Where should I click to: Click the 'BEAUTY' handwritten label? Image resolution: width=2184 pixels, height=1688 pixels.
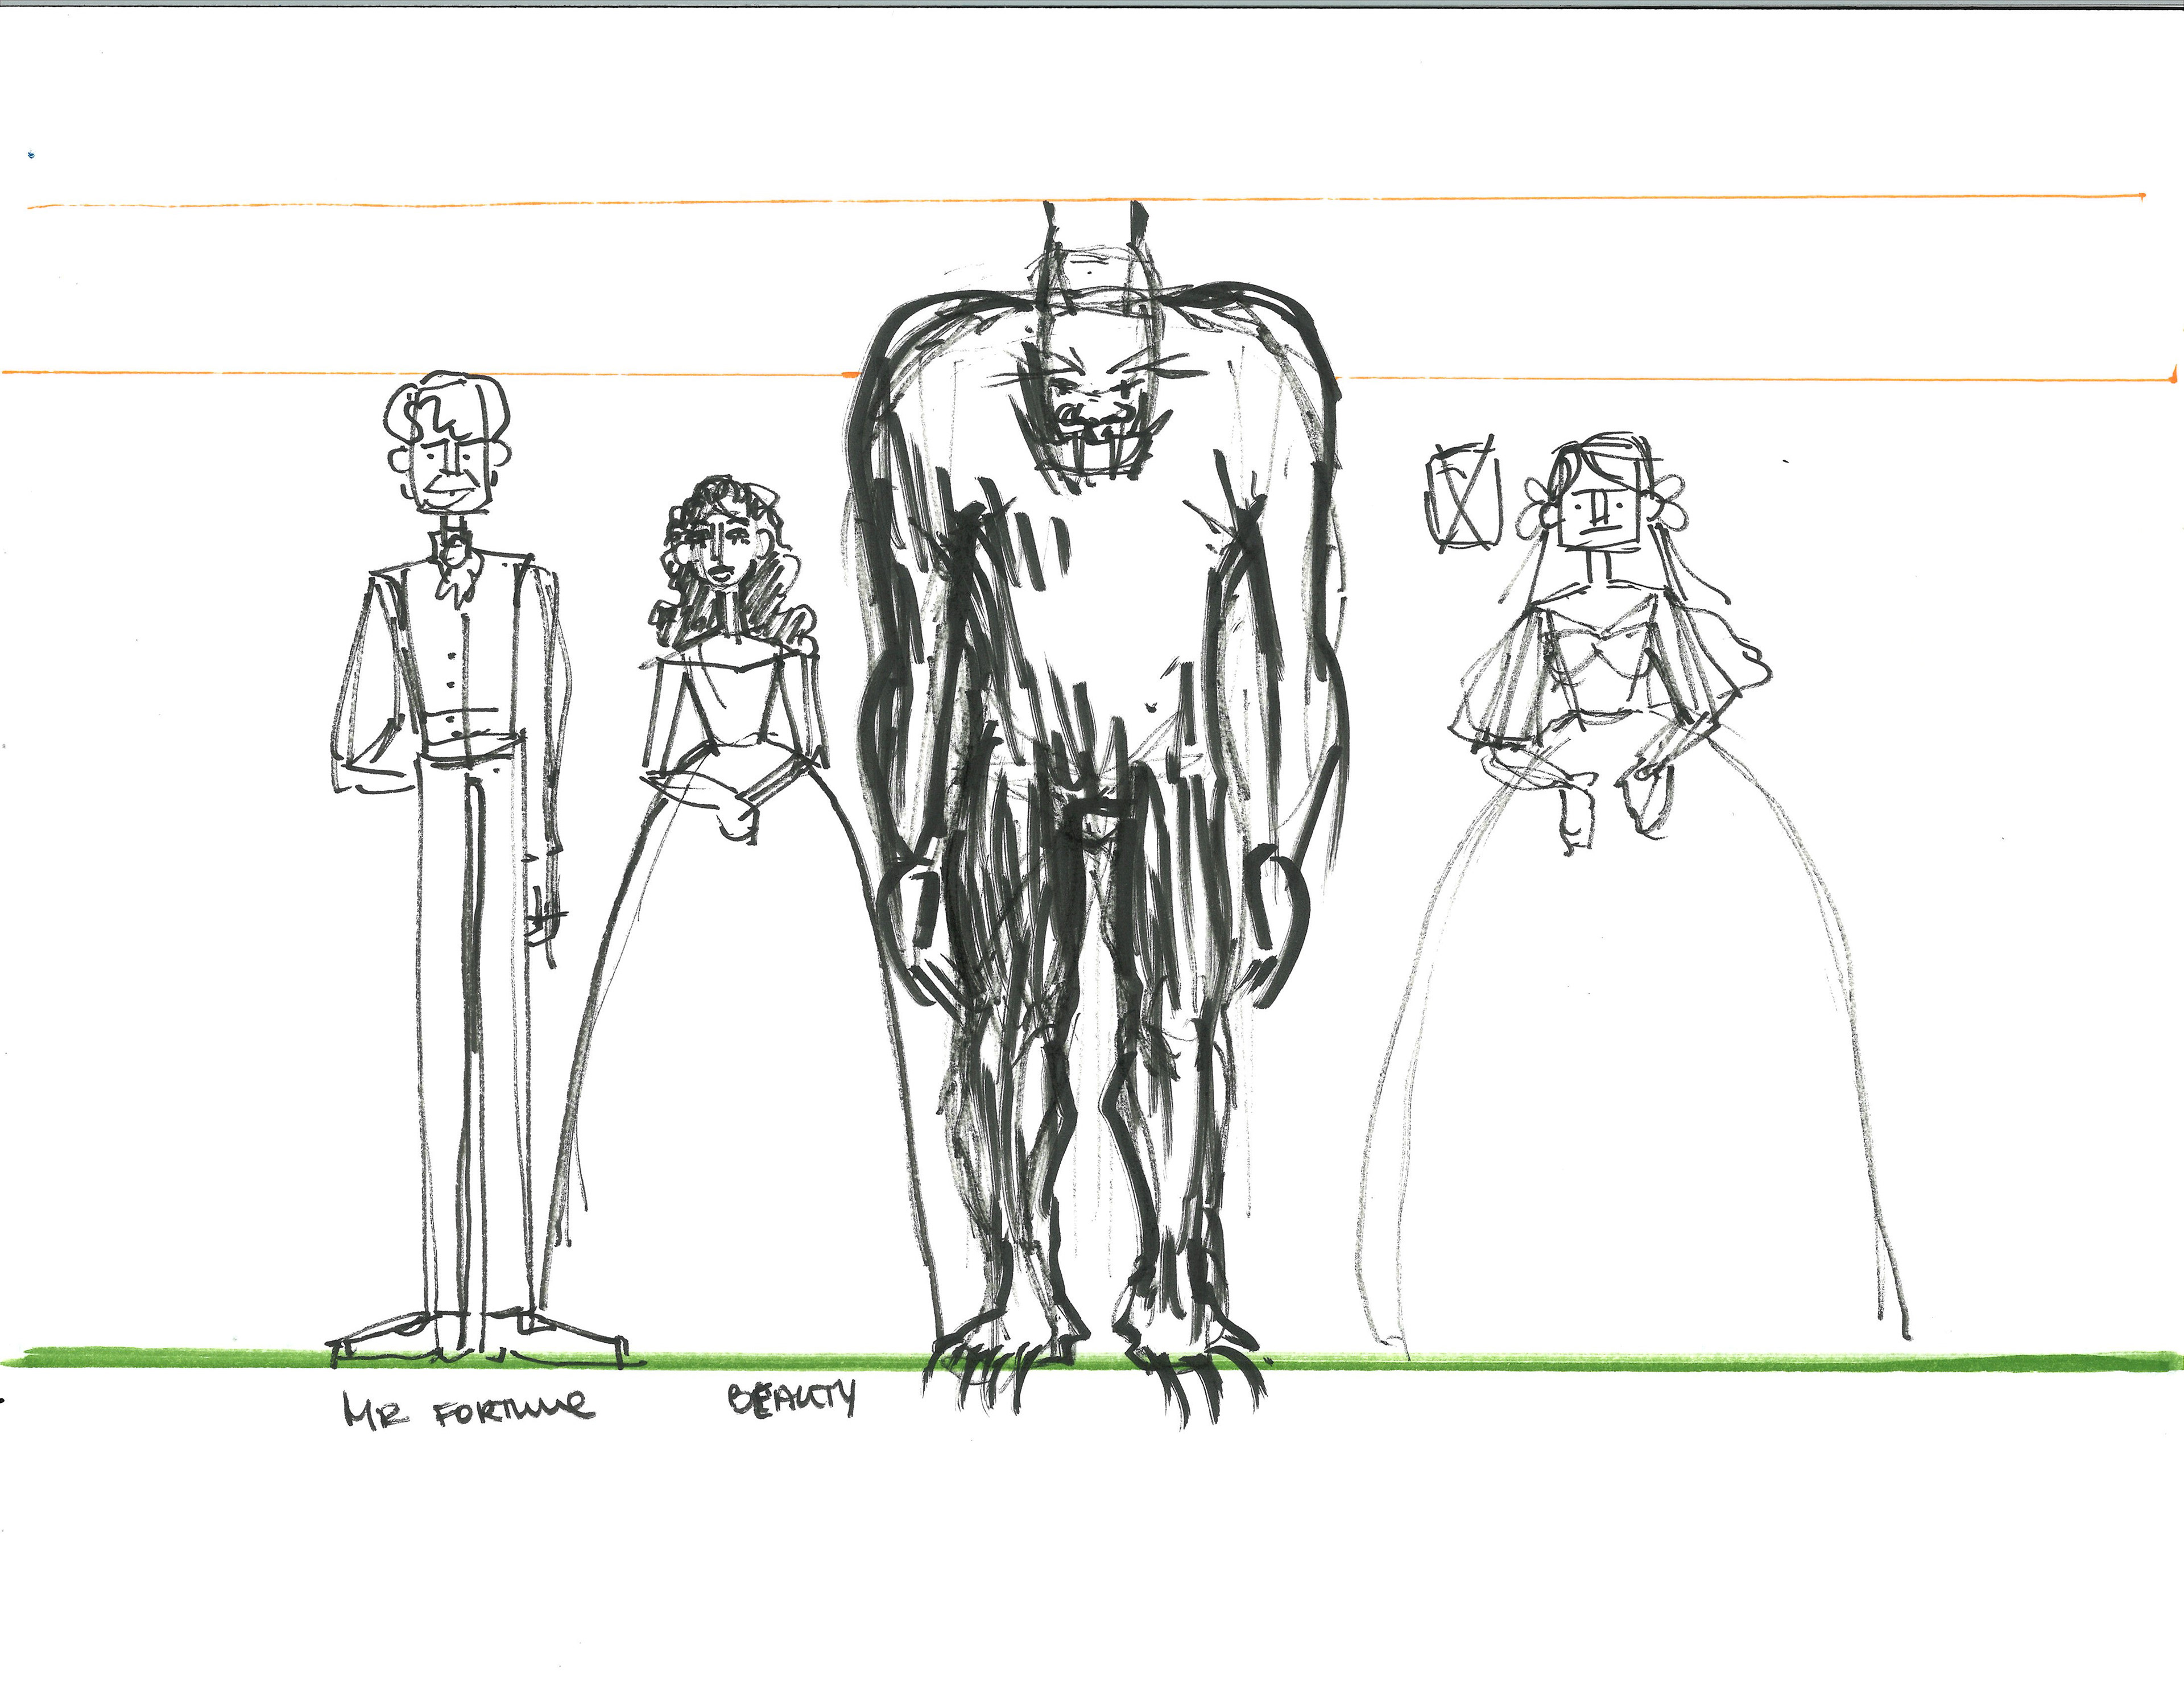click(791, 1399)
